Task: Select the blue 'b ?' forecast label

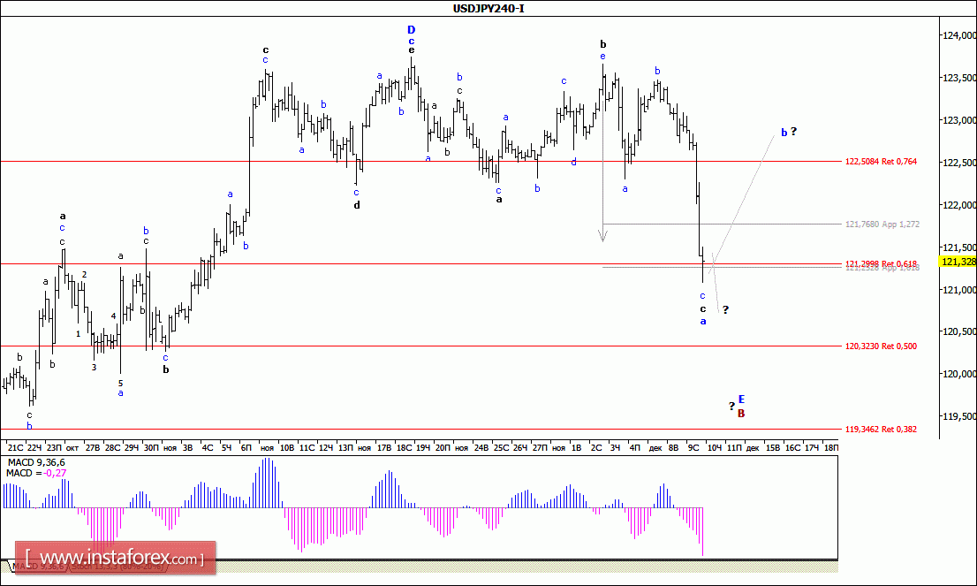Action: click(x=789, y=133)
